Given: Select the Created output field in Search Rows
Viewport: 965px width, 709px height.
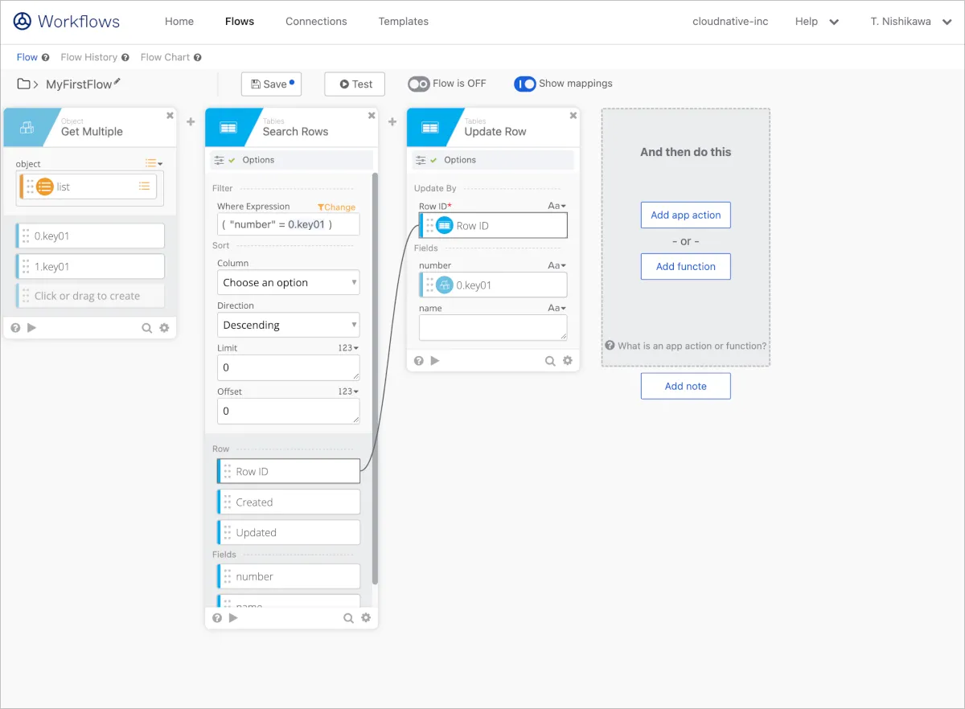Looking at the screenshot, I should pos(289,502).
